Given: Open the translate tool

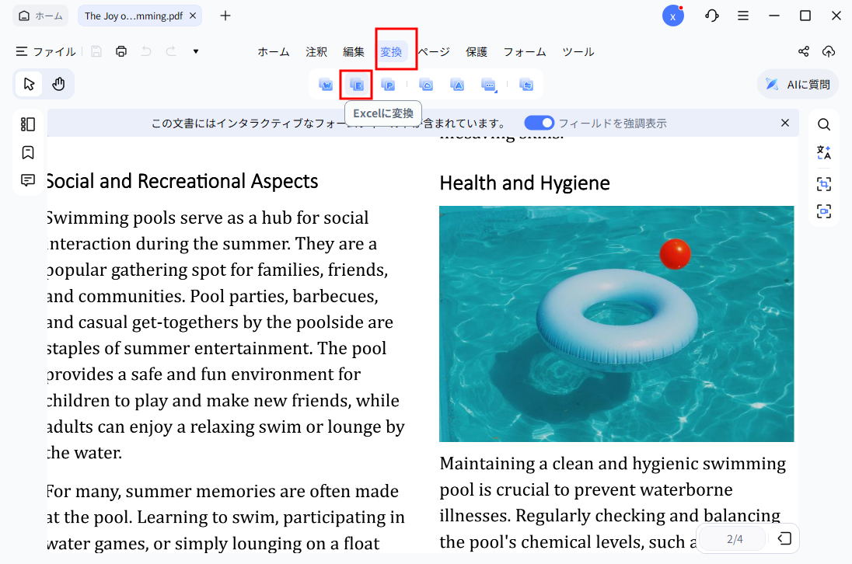Looking at the screenshot, I should tap(823, 153).
